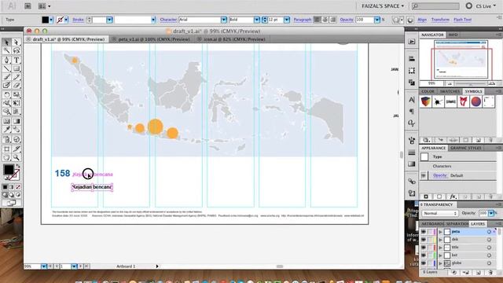503x283 pixels.
Task: Toggle Opacity visibility in Appearance panel
Action: pos(424,175)
